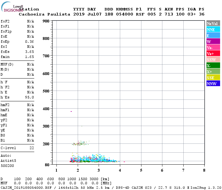
Task: Click the 200 km height axis label
Action: click(46, 144)
